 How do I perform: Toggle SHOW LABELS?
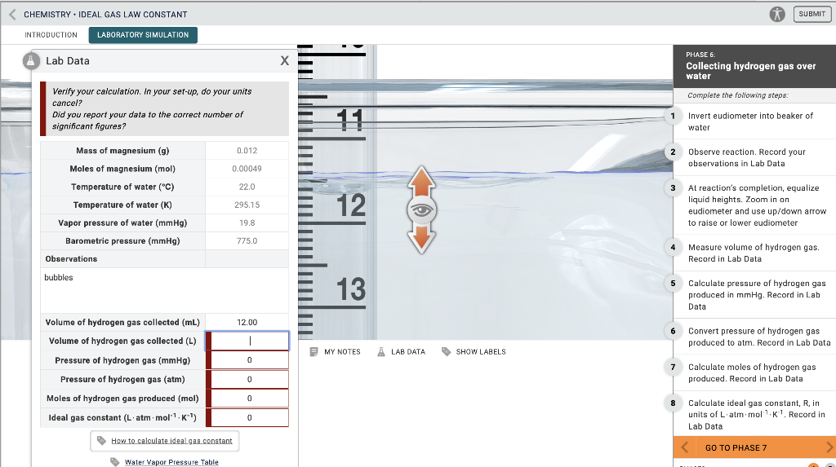(474, 352)
